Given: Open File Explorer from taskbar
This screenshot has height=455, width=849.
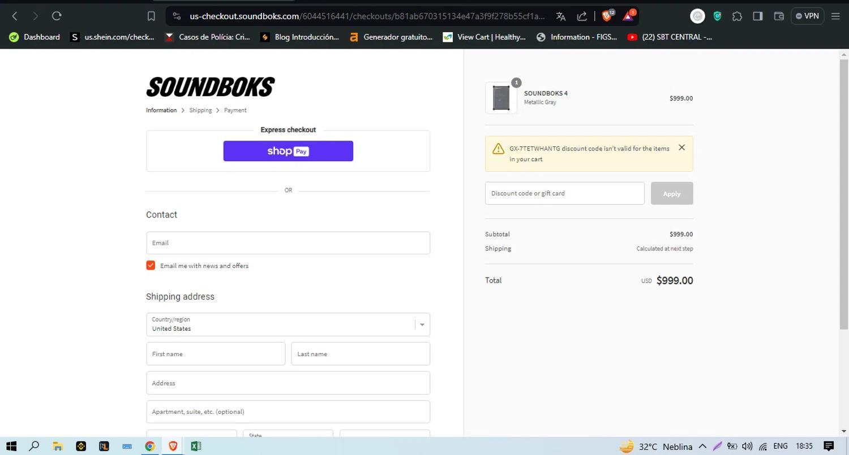Looking at the screenshot, I should click(x=57, y=446).
